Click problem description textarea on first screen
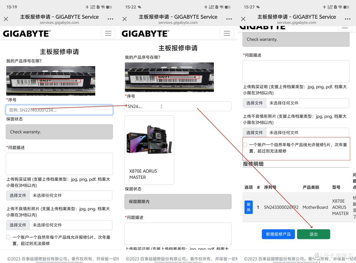Viewport: 356px width, 263px height. pos(59,164)
